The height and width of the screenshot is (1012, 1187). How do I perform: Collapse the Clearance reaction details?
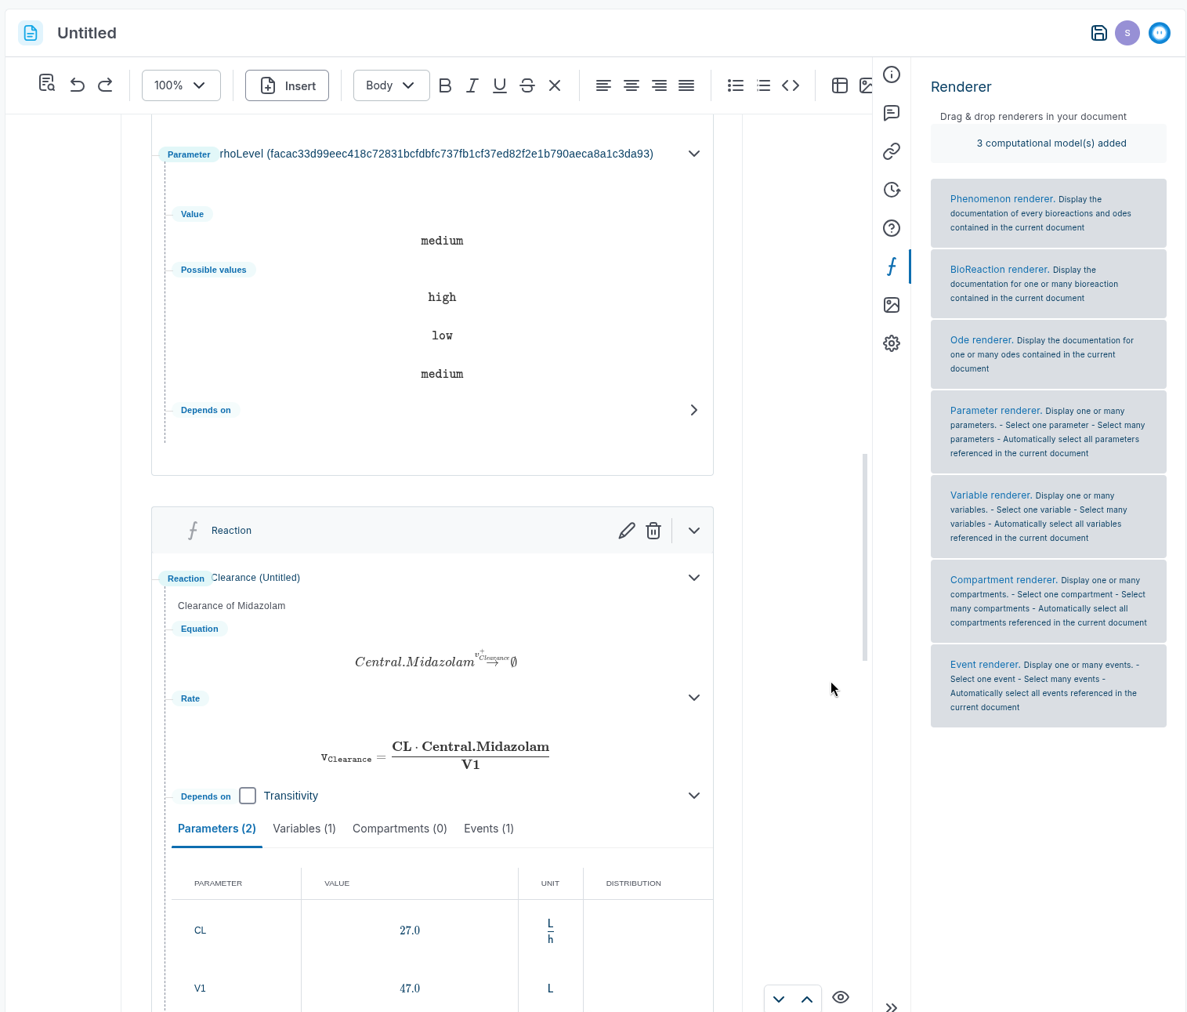(694, 578)
